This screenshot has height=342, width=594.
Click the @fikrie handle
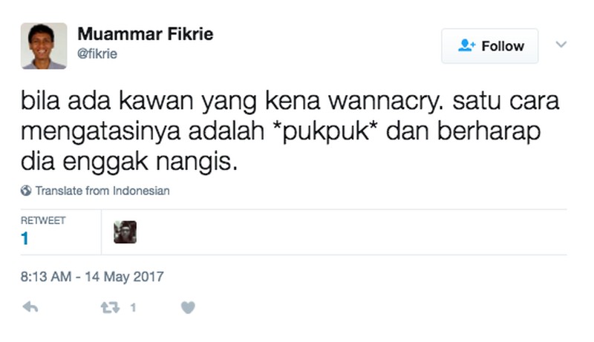pos(97,53)
